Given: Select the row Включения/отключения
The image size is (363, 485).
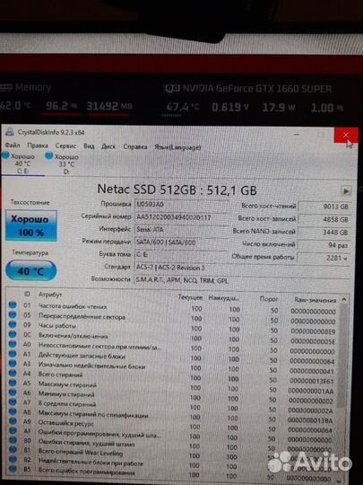Looking at the screenshot, I should pyautogui.click(x=173, y=338).
